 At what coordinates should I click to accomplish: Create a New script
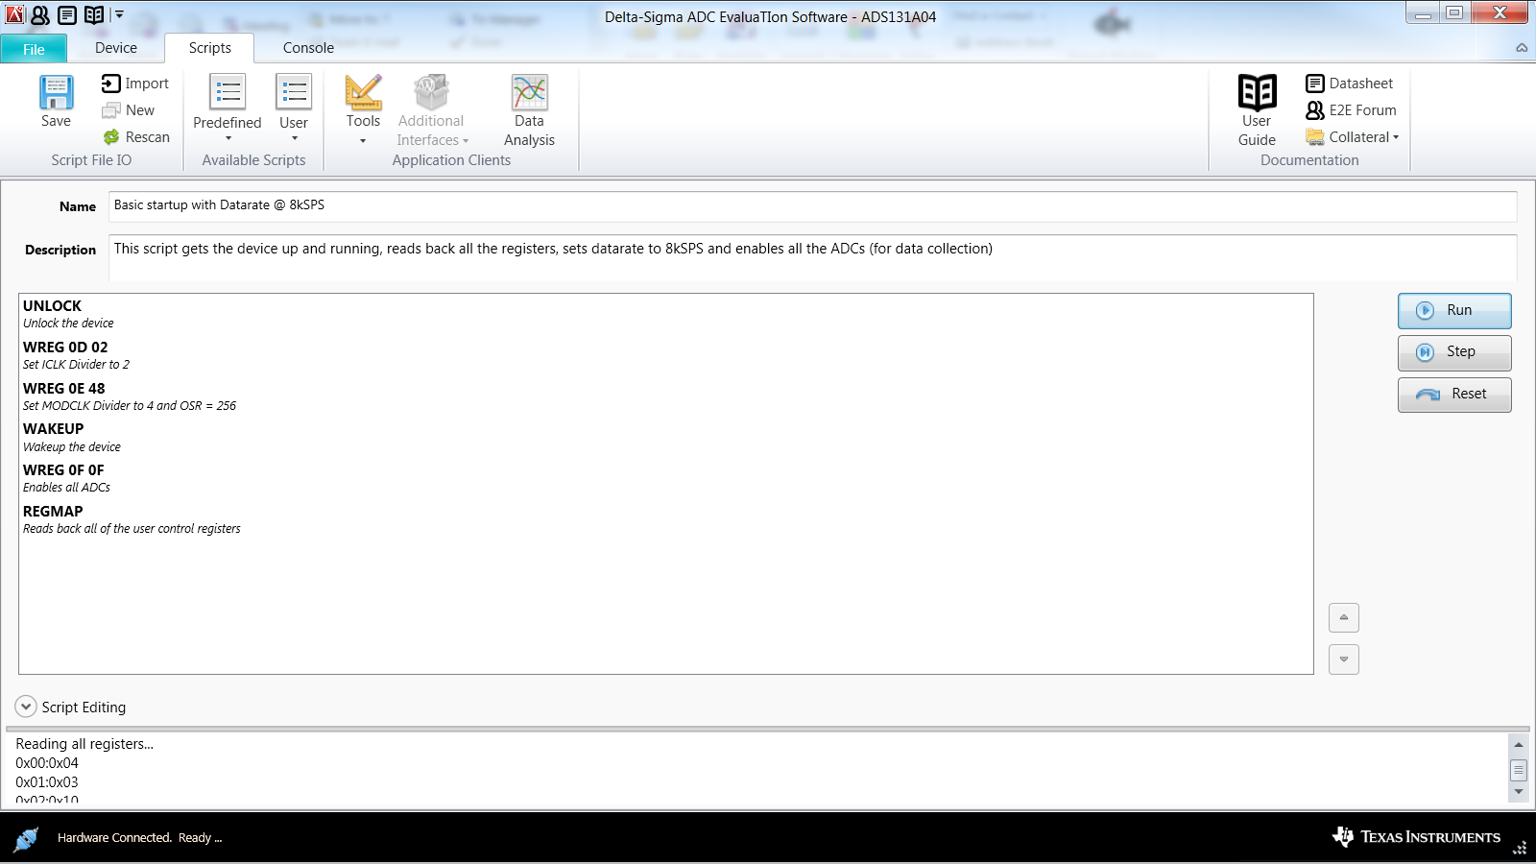[129, 110]
